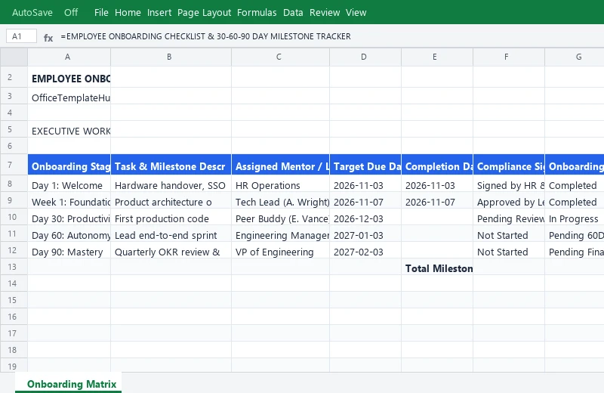Select row 13 header
Screen dimensions: 604x393
pyautogui.click(x=14, y=267)
